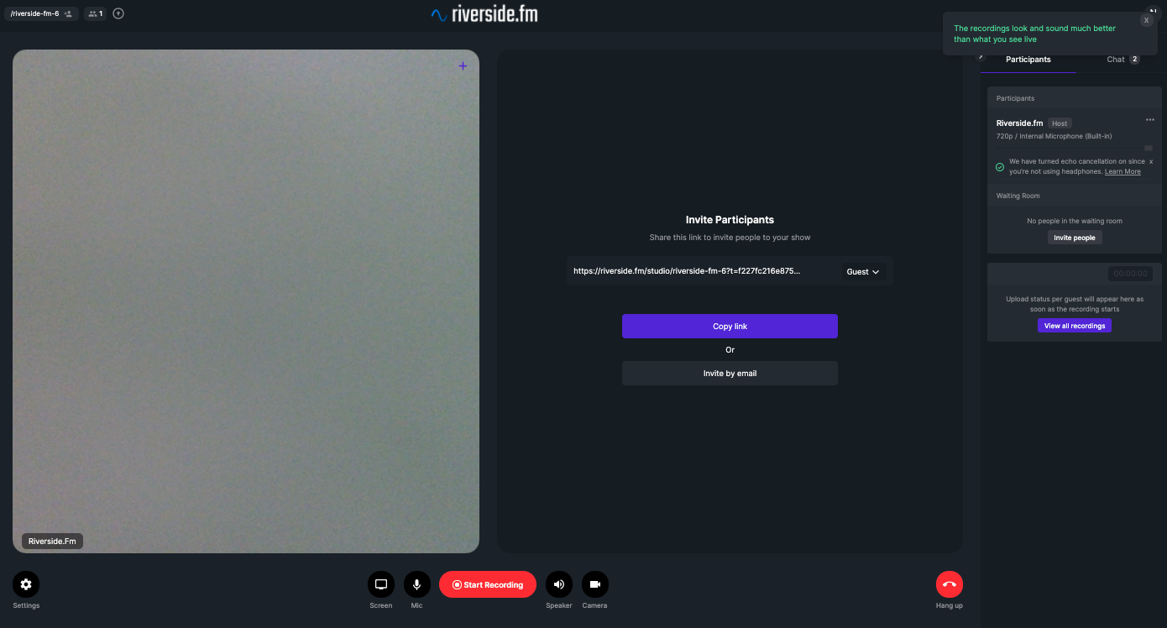Screen dimensions: 1167x628
Task: Close the echo cancellation notice
Action: pyautogui.click(x=1151, y=161)
